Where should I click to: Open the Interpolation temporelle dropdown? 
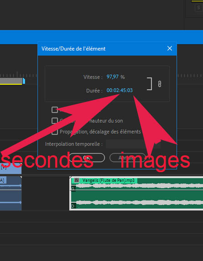[x=133, y=144]
